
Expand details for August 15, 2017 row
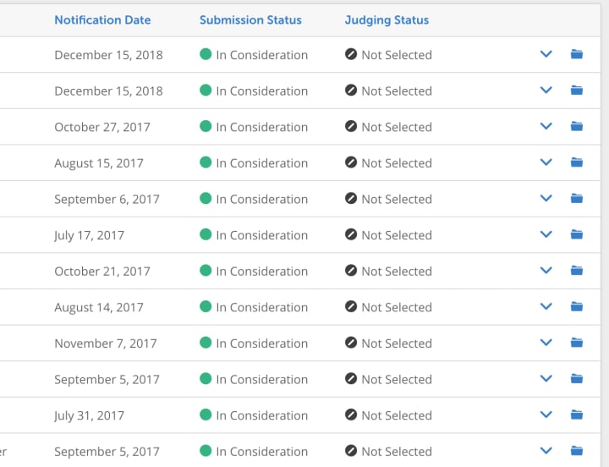(546, 162)
